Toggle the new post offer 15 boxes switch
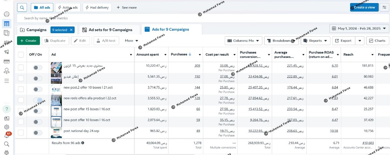390x155 pixels. 38,111
